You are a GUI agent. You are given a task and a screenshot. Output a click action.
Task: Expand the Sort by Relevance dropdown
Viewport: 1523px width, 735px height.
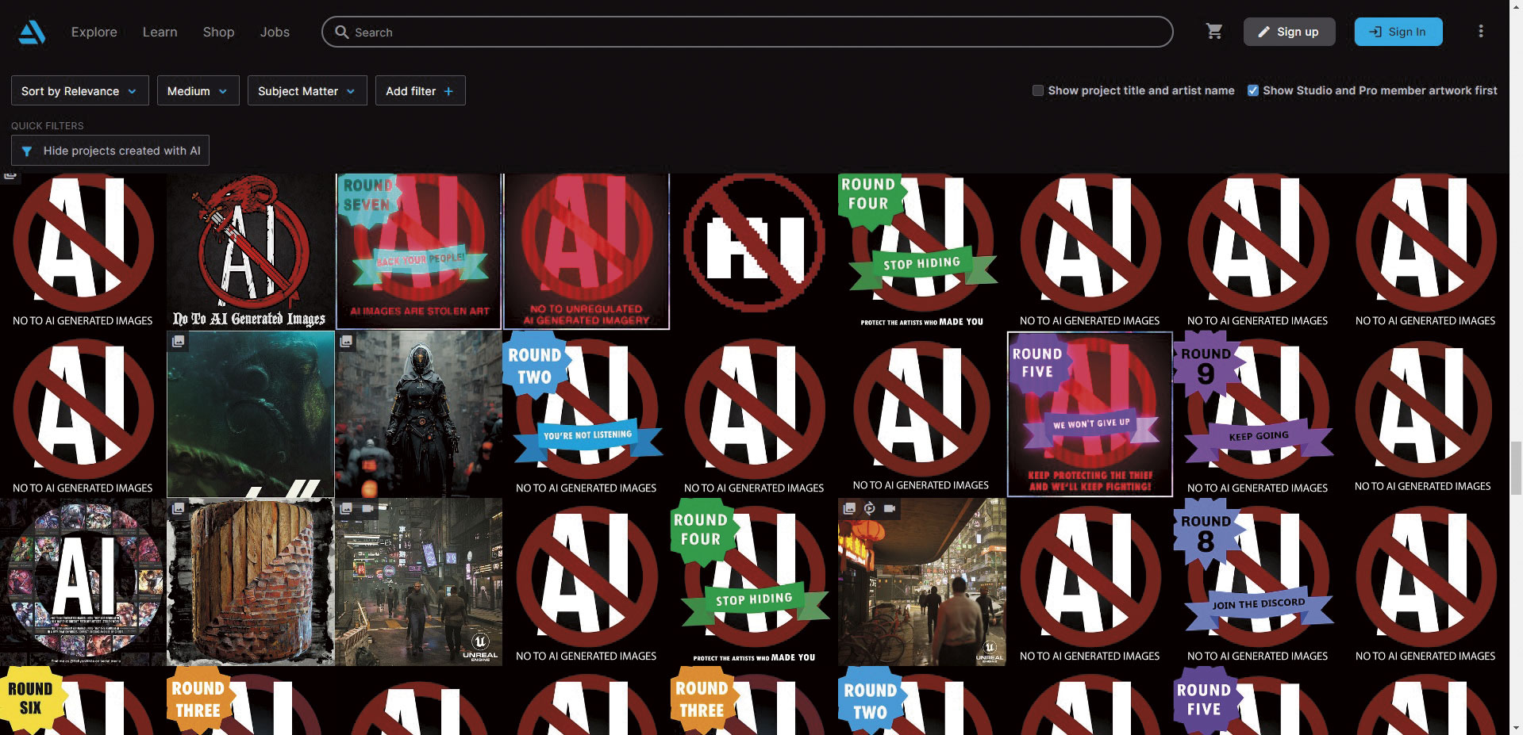[79, 91]
